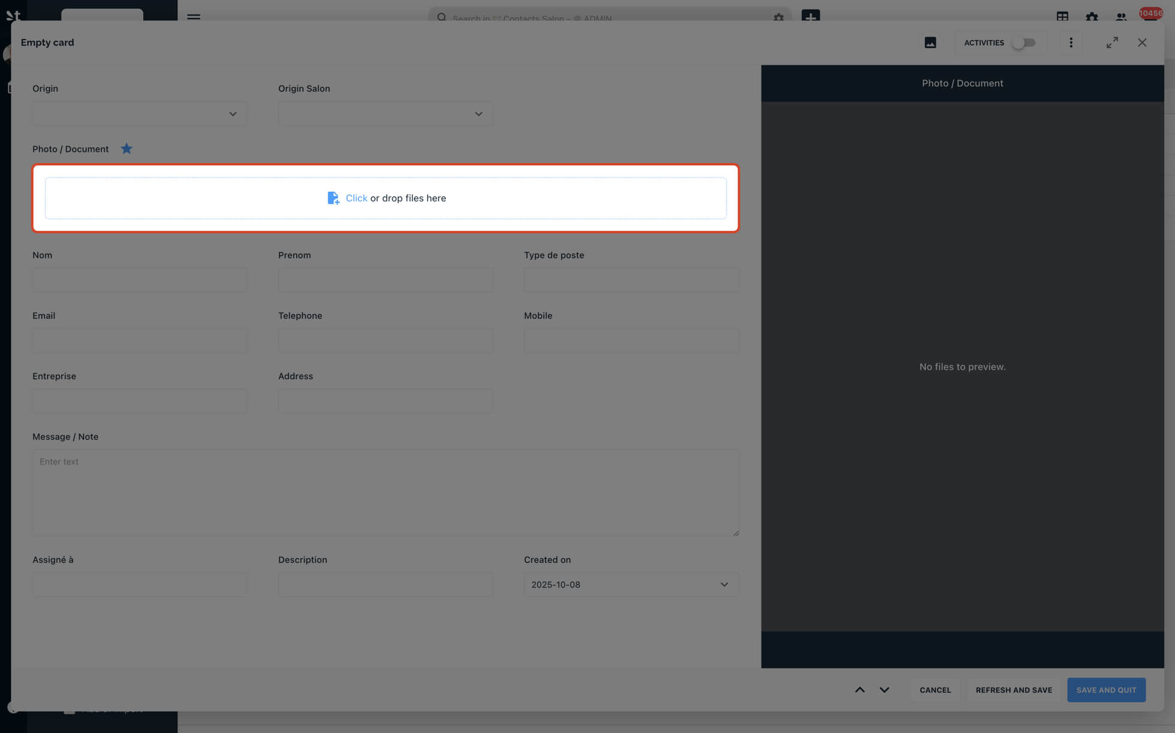Click the 'Click' upload link

tap(356, 198)
